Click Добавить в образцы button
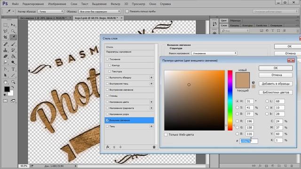 click(276, 84)
